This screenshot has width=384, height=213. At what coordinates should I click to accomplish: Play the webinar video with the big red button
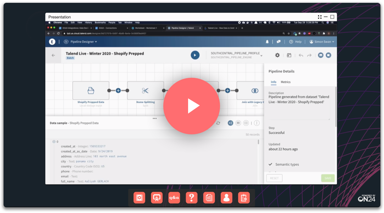pyautogui.click(x=192, y=106)
